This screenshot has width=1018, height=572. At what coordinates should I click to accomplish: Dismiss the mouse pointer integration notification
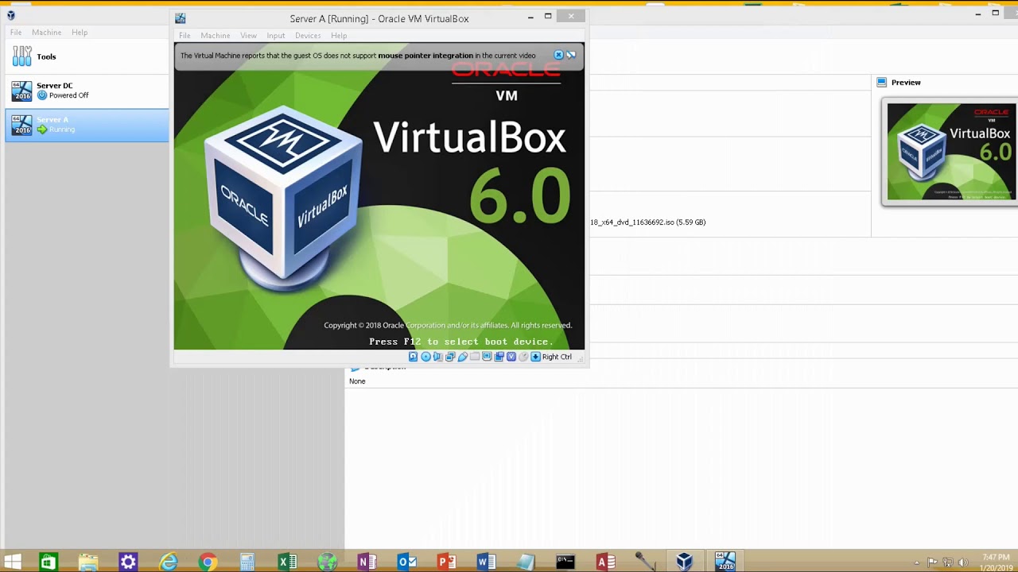tap(558, 55)
